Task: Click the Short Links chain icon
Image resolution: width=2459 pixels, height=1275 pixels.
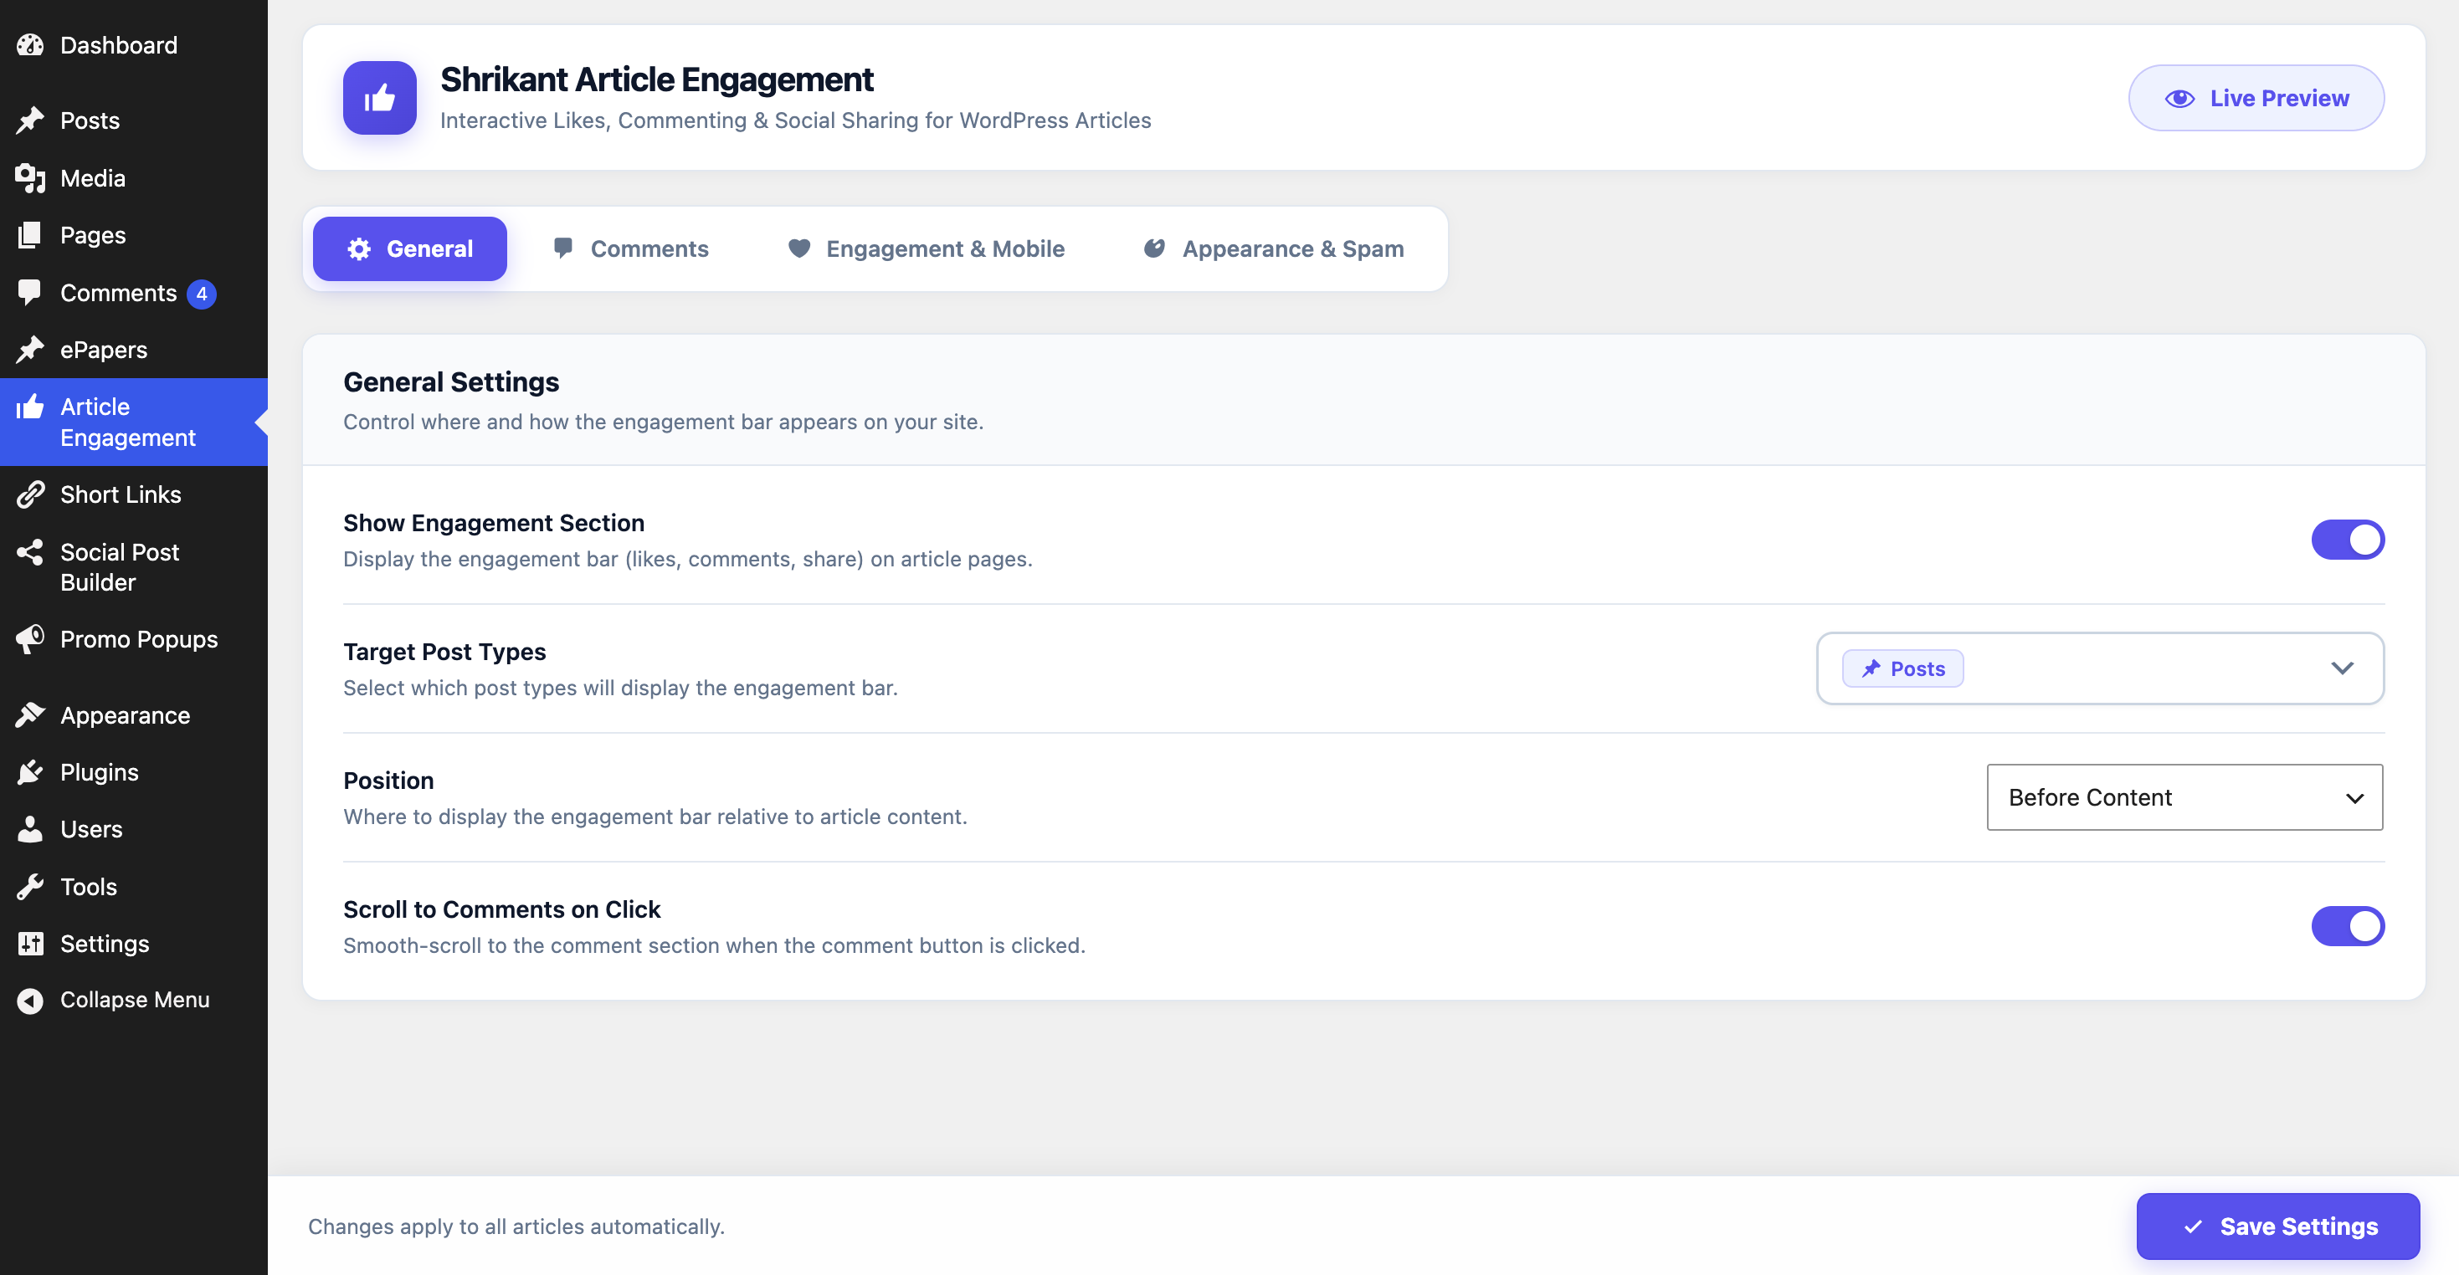Action: (x=30, y=494)
